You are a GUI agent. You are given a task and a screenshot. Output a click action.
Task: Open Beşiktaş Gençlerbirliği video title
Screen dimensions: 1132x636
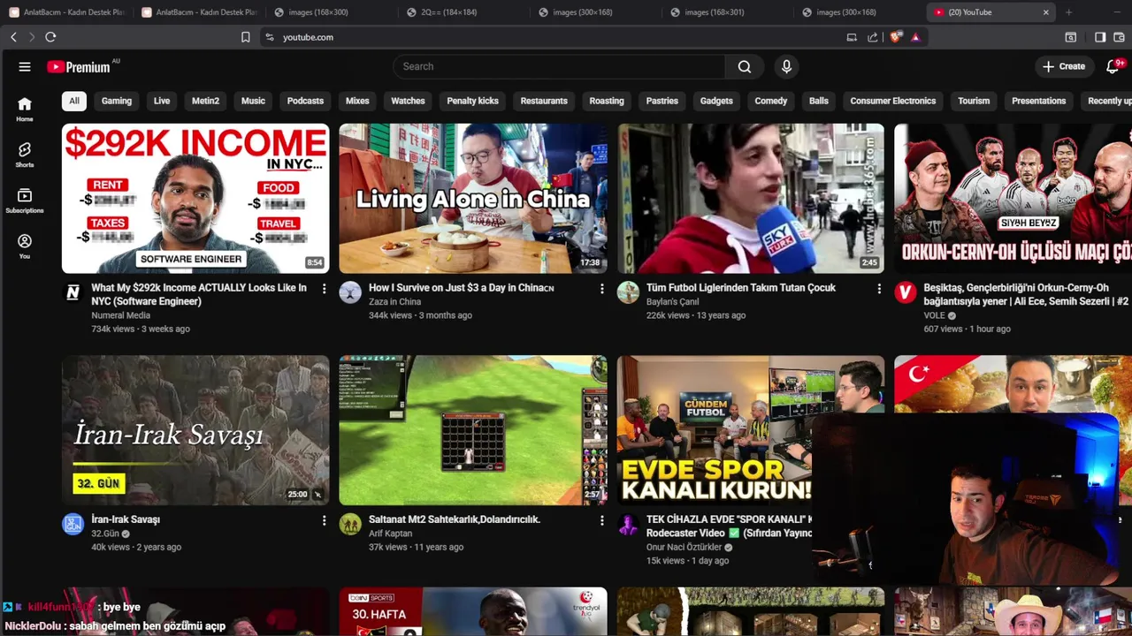[1026, 294]
